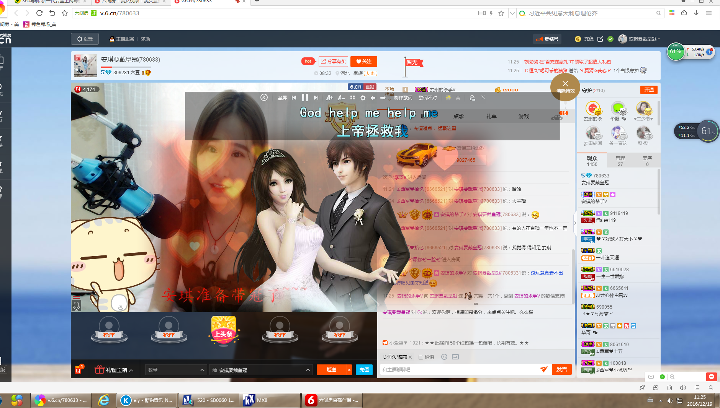The image size is (720, 408).
Task: Open the emoji picker smiley icon
Action: [x=444, y=357]
